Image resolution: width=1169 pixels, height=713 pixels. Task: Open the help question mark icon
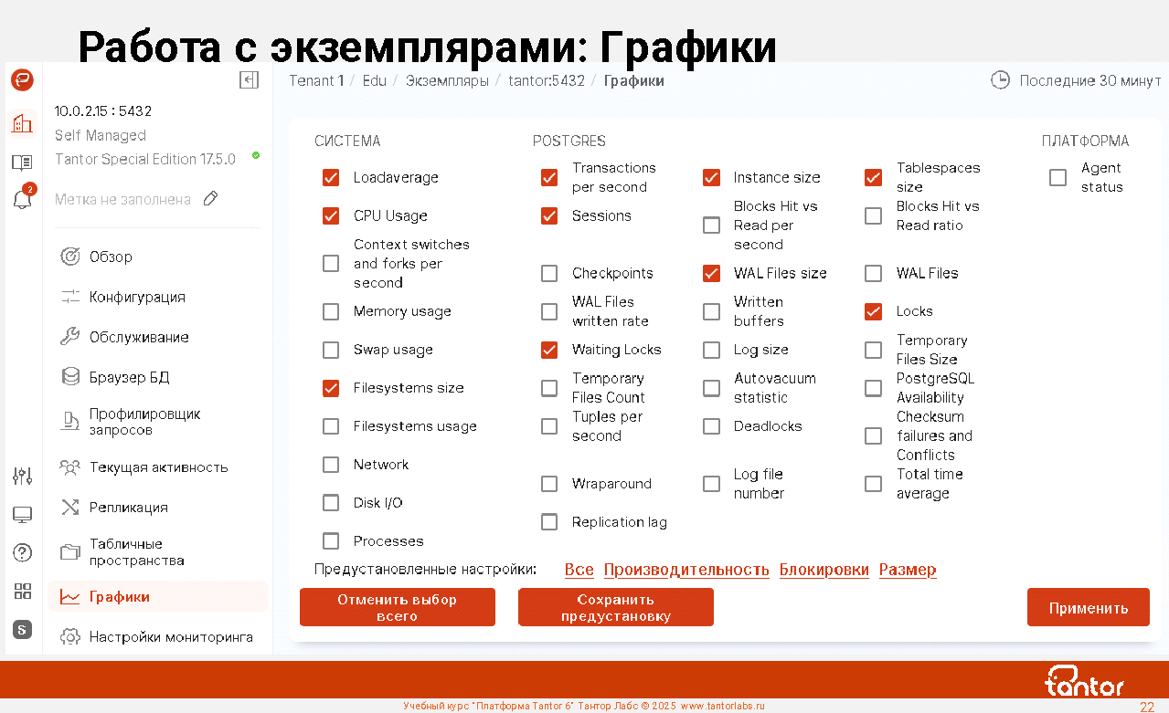point(22,552)
